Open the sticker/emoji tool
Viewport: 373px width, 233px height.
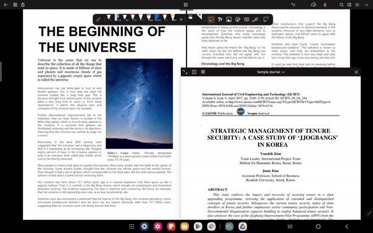(237, 19)
